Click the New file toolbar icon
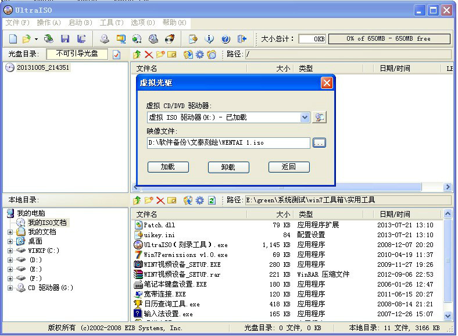Screen dimensions: 458x336 pyautogui.click(x=13, y=38)
